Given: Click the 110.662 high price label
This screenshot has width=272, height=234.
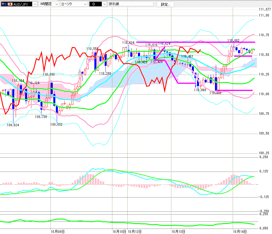Looking at the screenshot, I should (233, 40).
